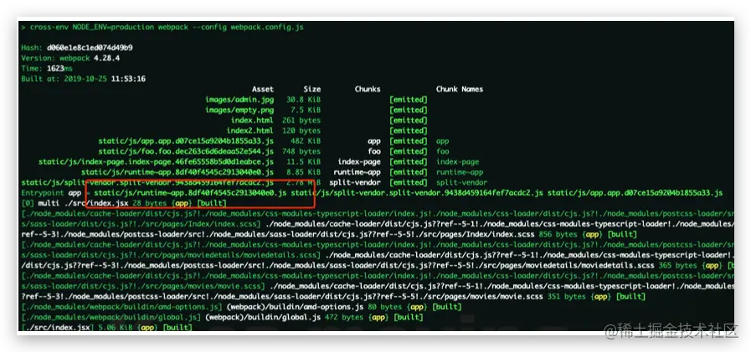Click the white runtime~app in the Chunks column
Screen dimensions: 751x352
(357, 172)
